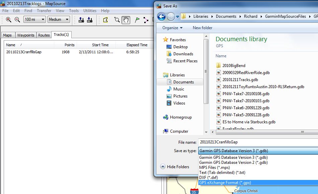
Task: Click the forward arrow in Save As dialog
Action: [171, 16]
